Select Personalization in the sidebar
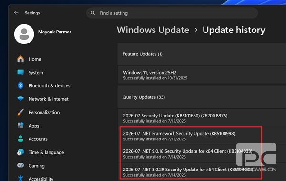 (44, 112)
